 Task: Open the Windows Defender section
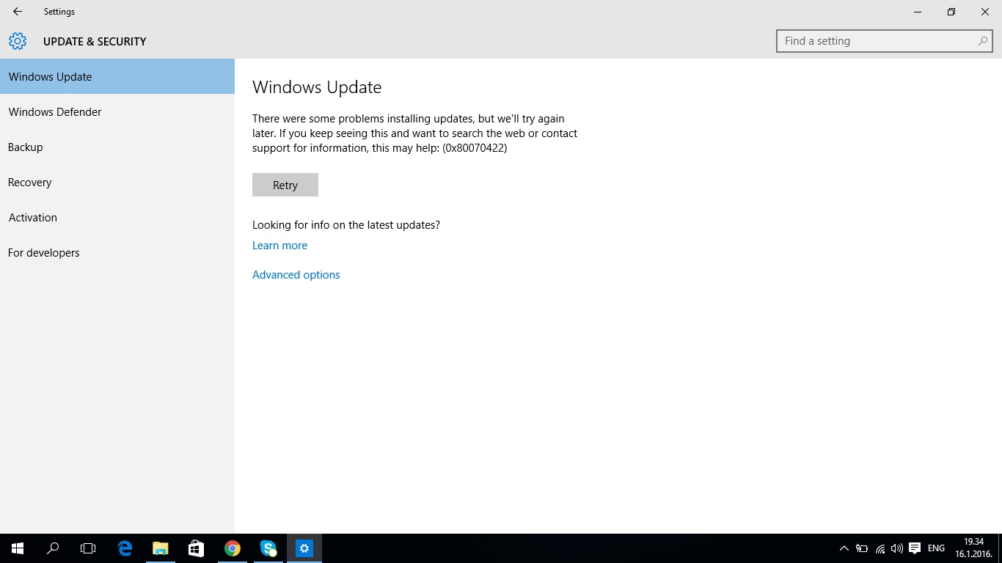coord(117,111)
